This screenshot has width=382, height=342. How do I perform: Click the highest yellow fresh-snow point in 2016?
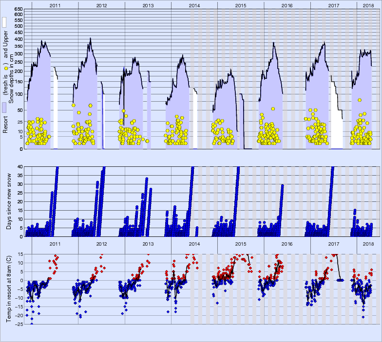pos(273,109)
